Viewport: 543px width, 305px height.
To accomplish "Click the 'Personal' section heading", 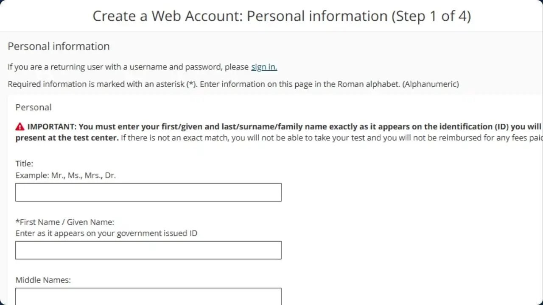I will 33,107.
